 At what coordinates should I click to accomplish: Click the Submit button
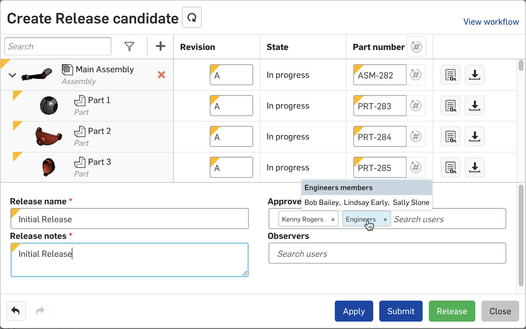(401, 311)
